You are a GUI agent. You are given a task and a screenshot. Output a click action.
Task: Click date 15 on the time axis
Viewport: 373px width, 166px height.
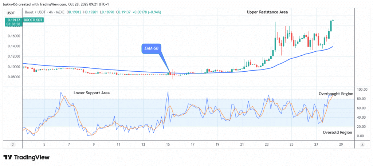168,145
